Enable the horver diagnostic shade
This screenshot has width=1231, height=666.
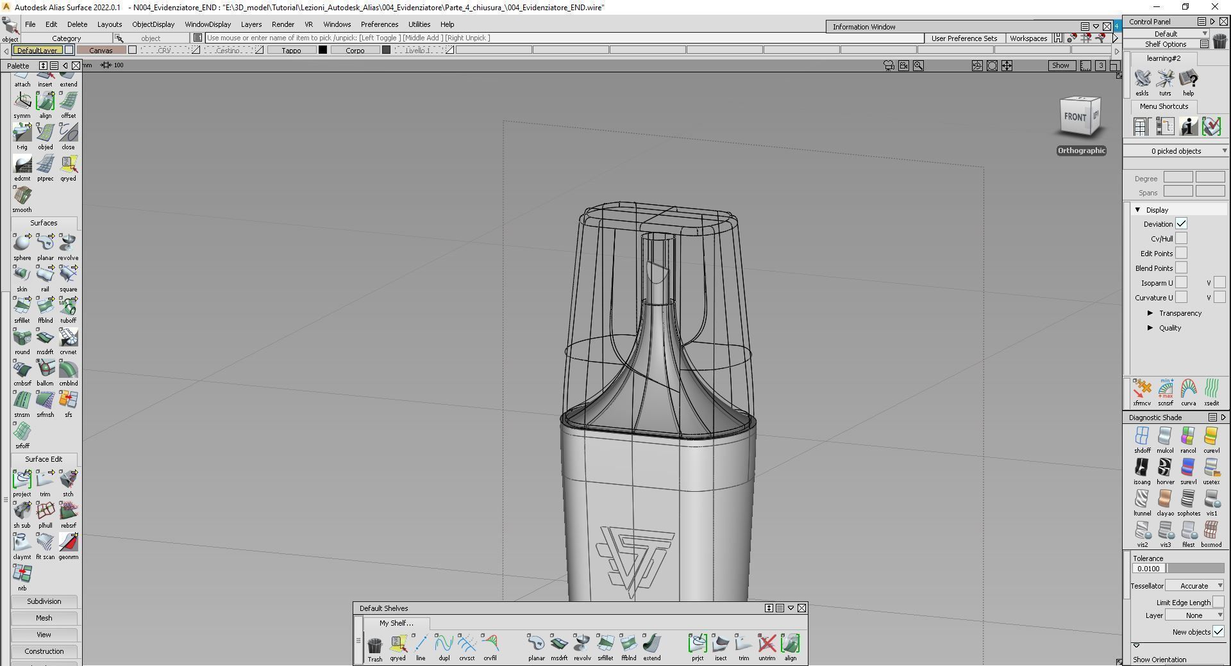[1165, 467]
